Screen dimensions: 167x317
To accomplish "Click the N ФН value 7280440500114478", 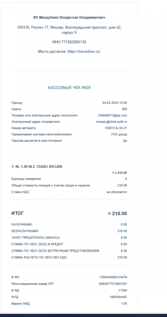I will [x=113, y=277].
